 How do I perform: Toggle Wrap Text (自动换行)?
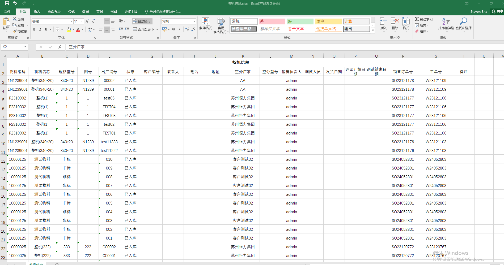pos(142,21)
